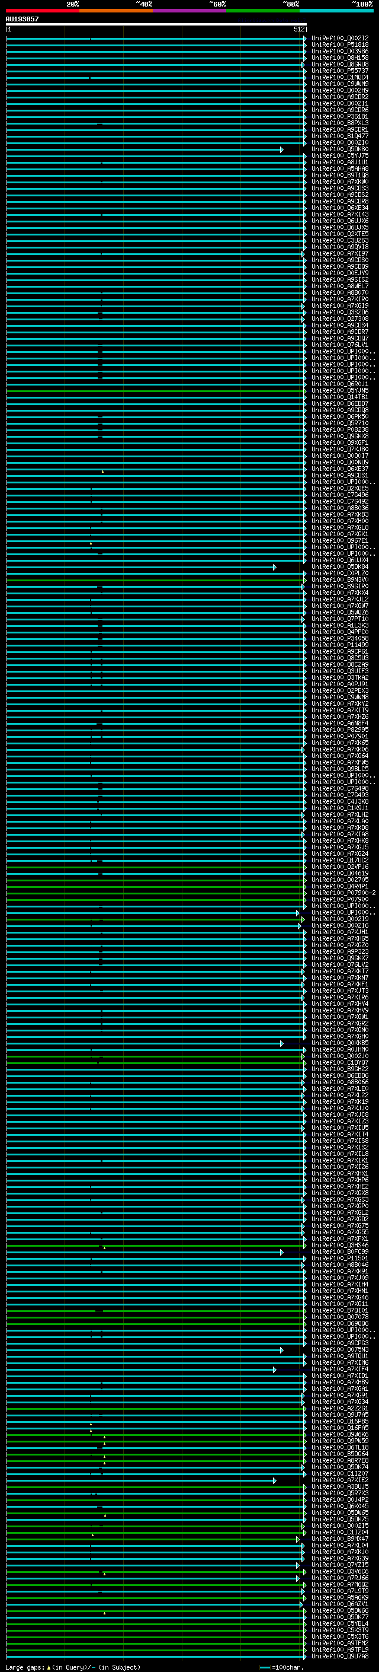The width and height of the screenshot is (379, 1672).
Task: Open hit UniRef100_Q8H158
Action: click(340, 58)
